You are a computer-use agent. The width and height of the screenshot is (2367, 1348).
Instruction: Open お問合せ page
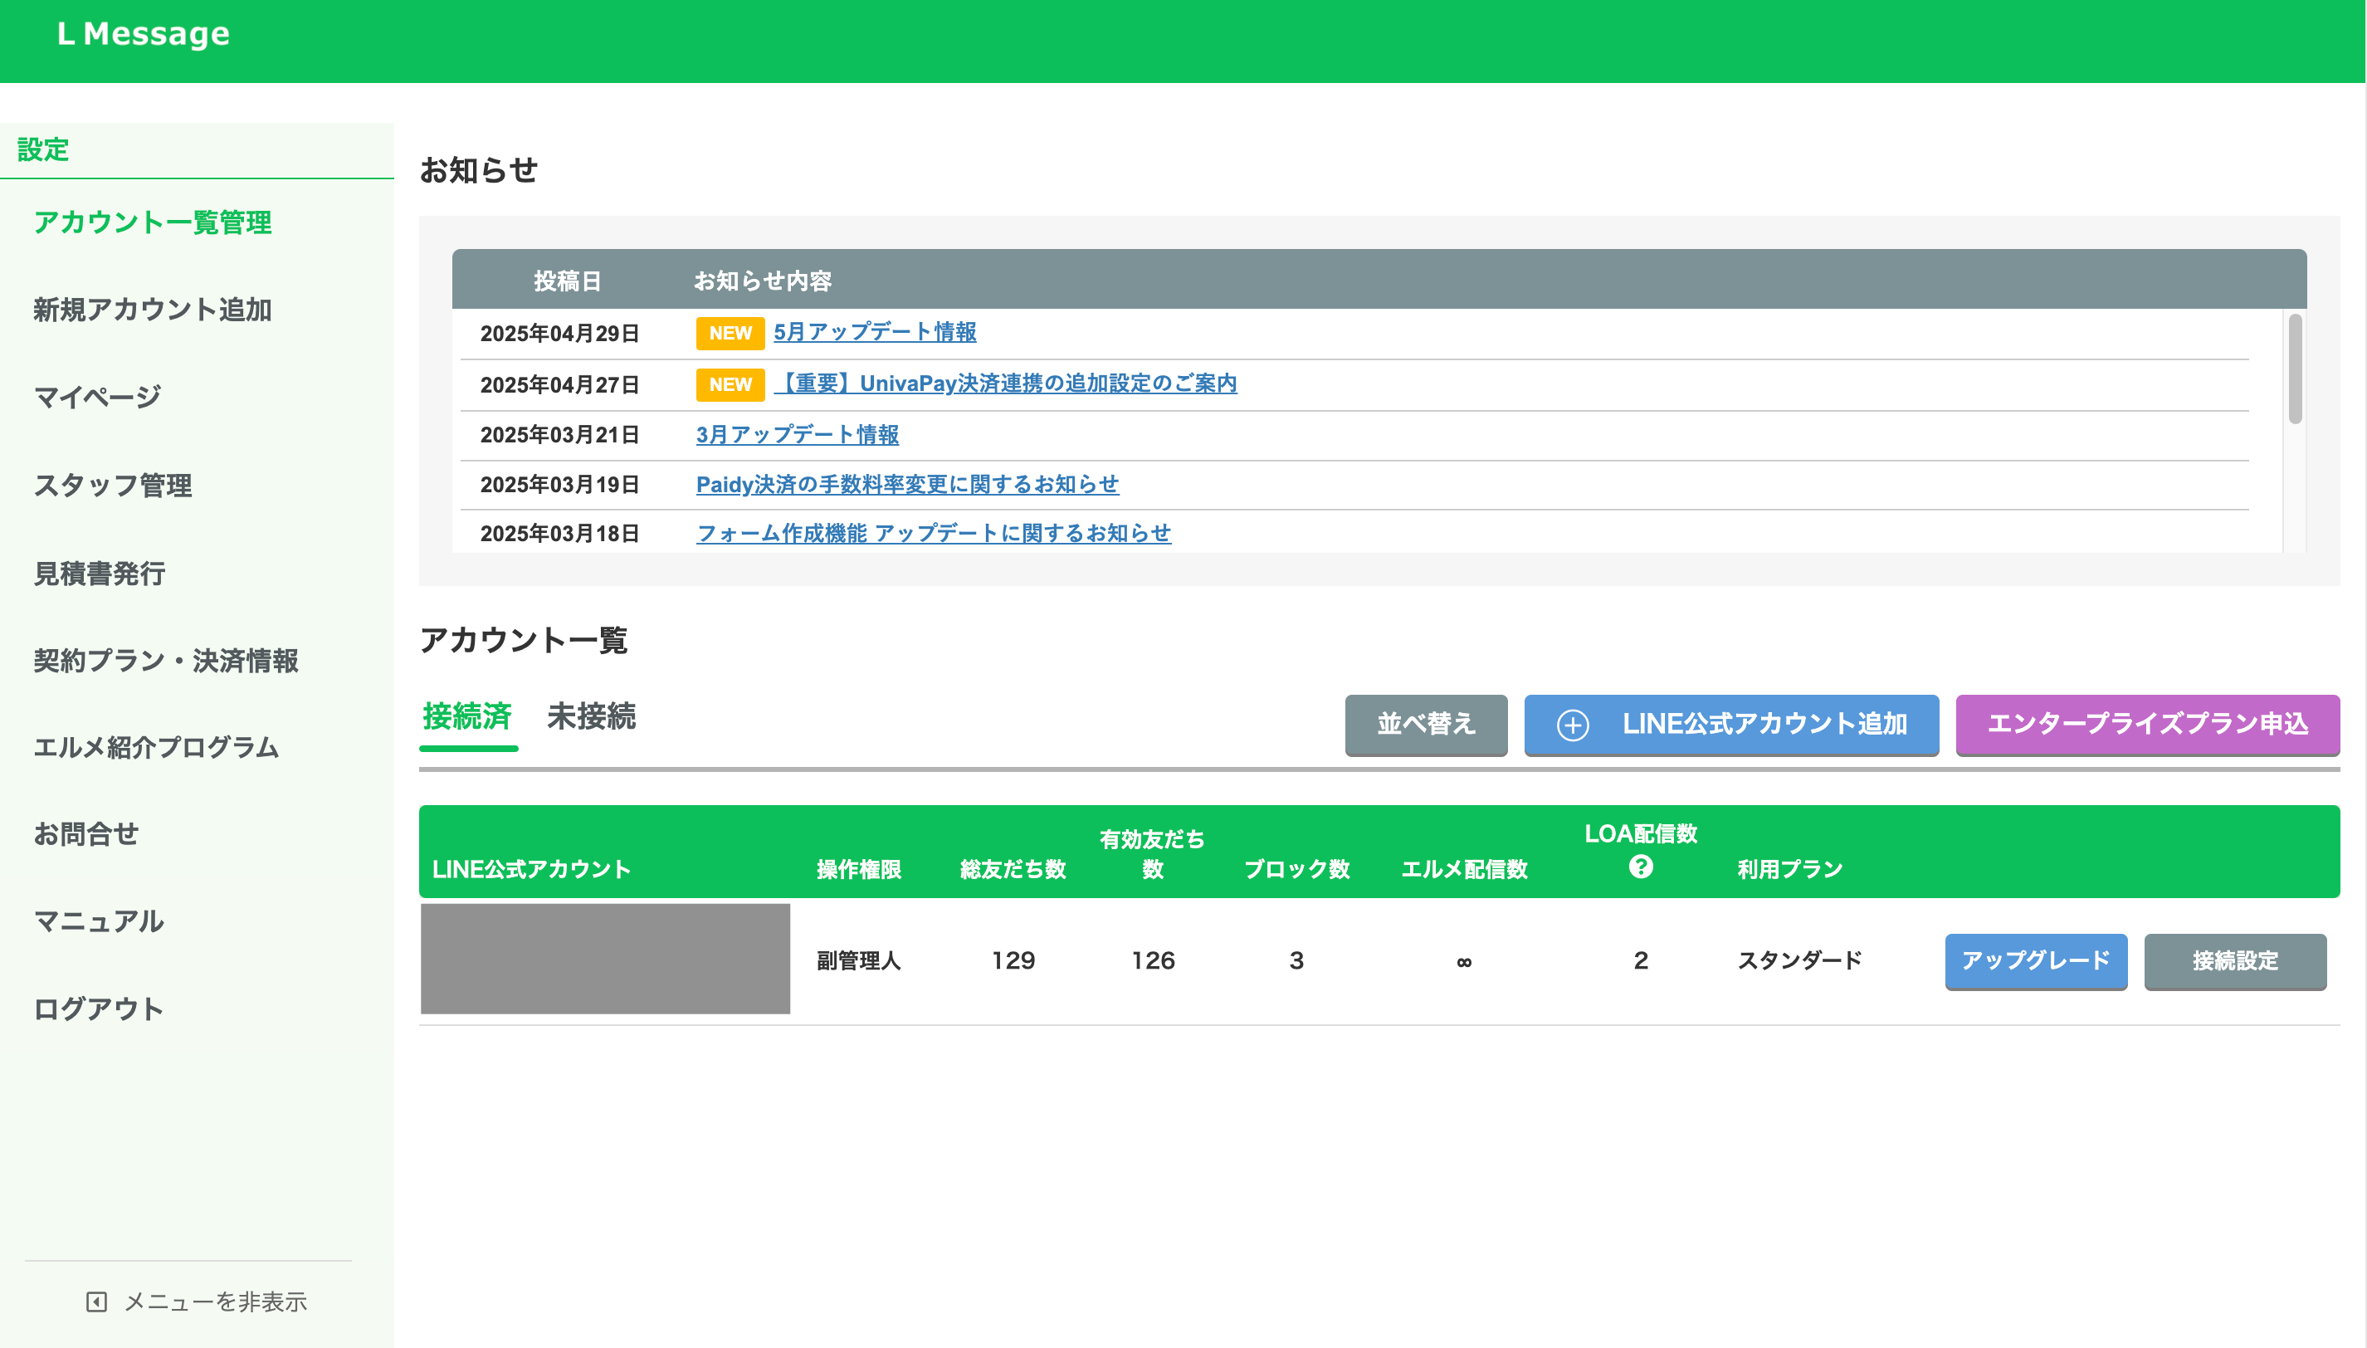pyautogui.click(x=86, y=833)
